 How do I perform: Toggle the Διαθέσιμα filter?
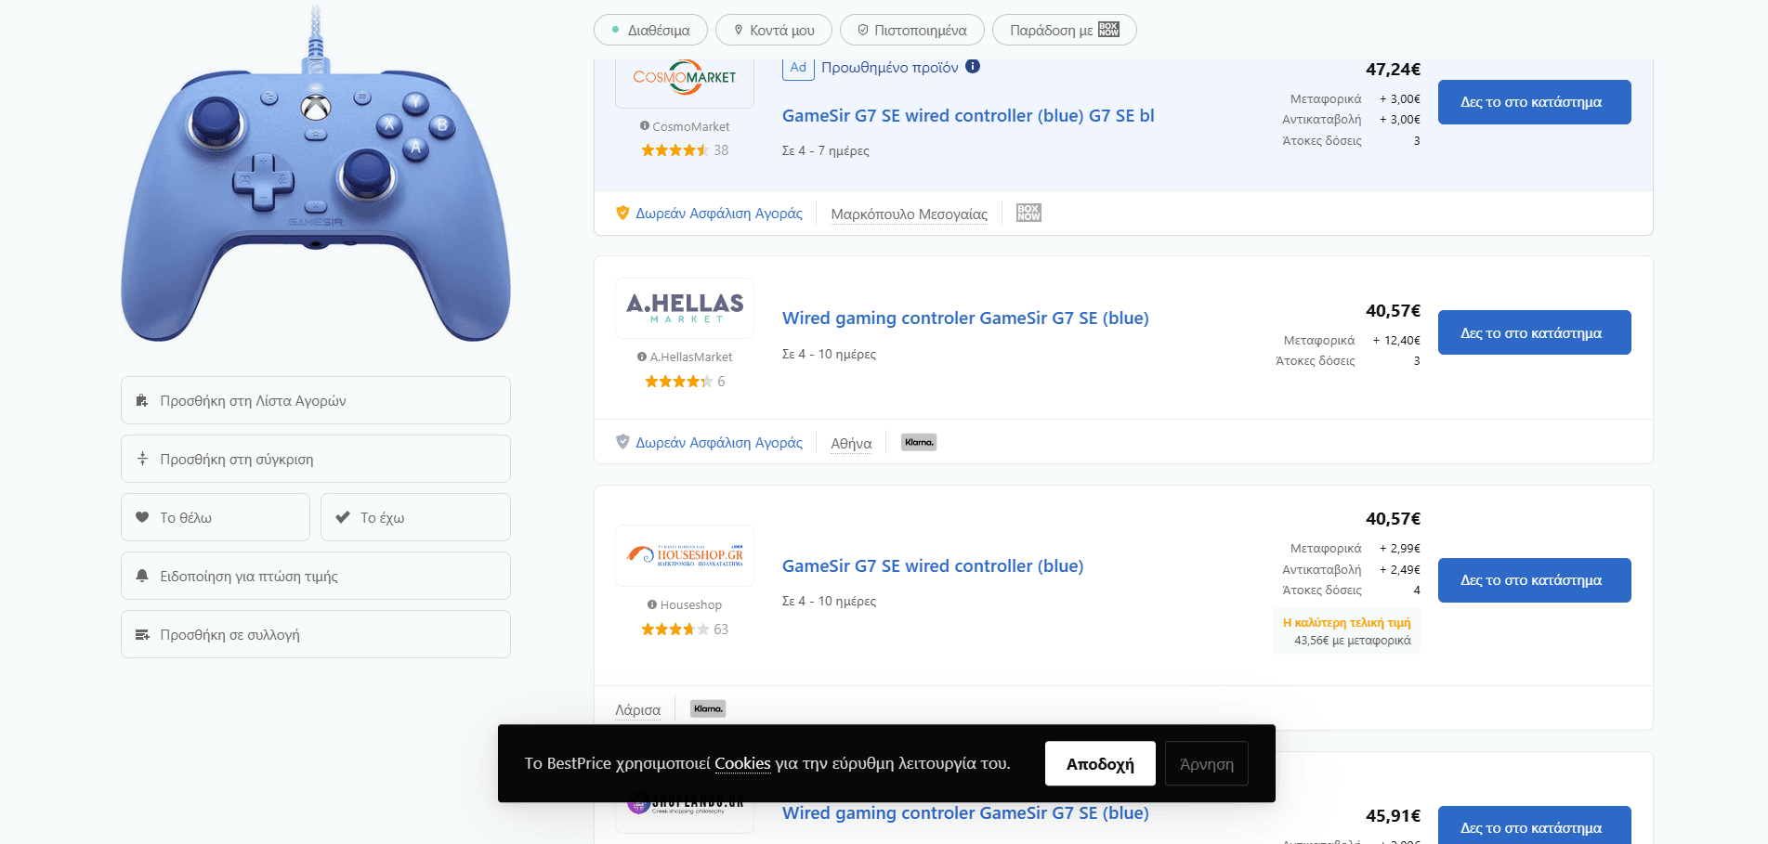pos(650,30)
